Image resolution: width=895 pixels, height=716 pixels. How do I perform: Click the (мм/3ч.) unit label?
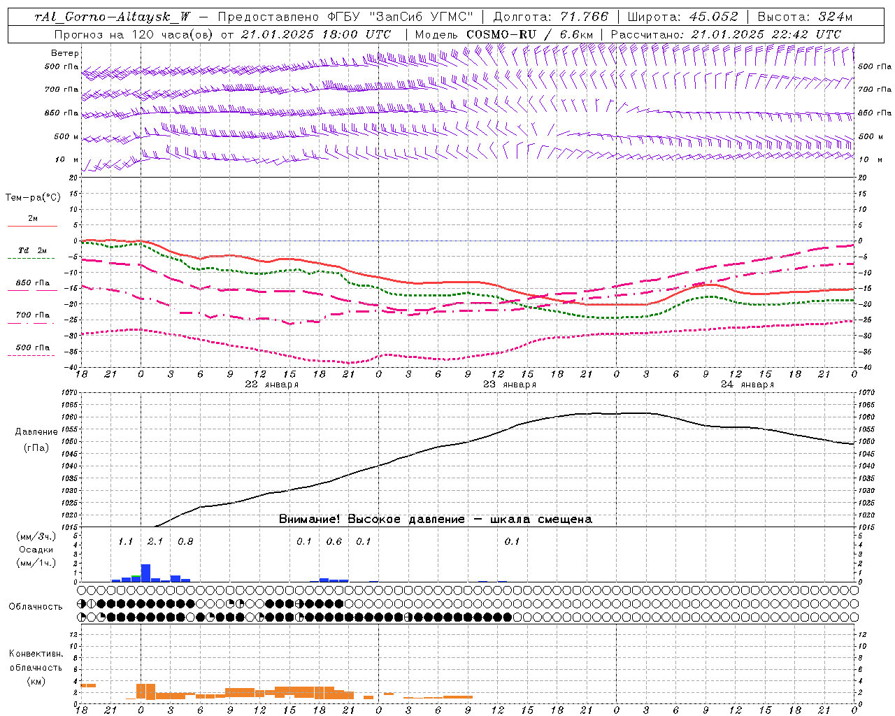36,536
